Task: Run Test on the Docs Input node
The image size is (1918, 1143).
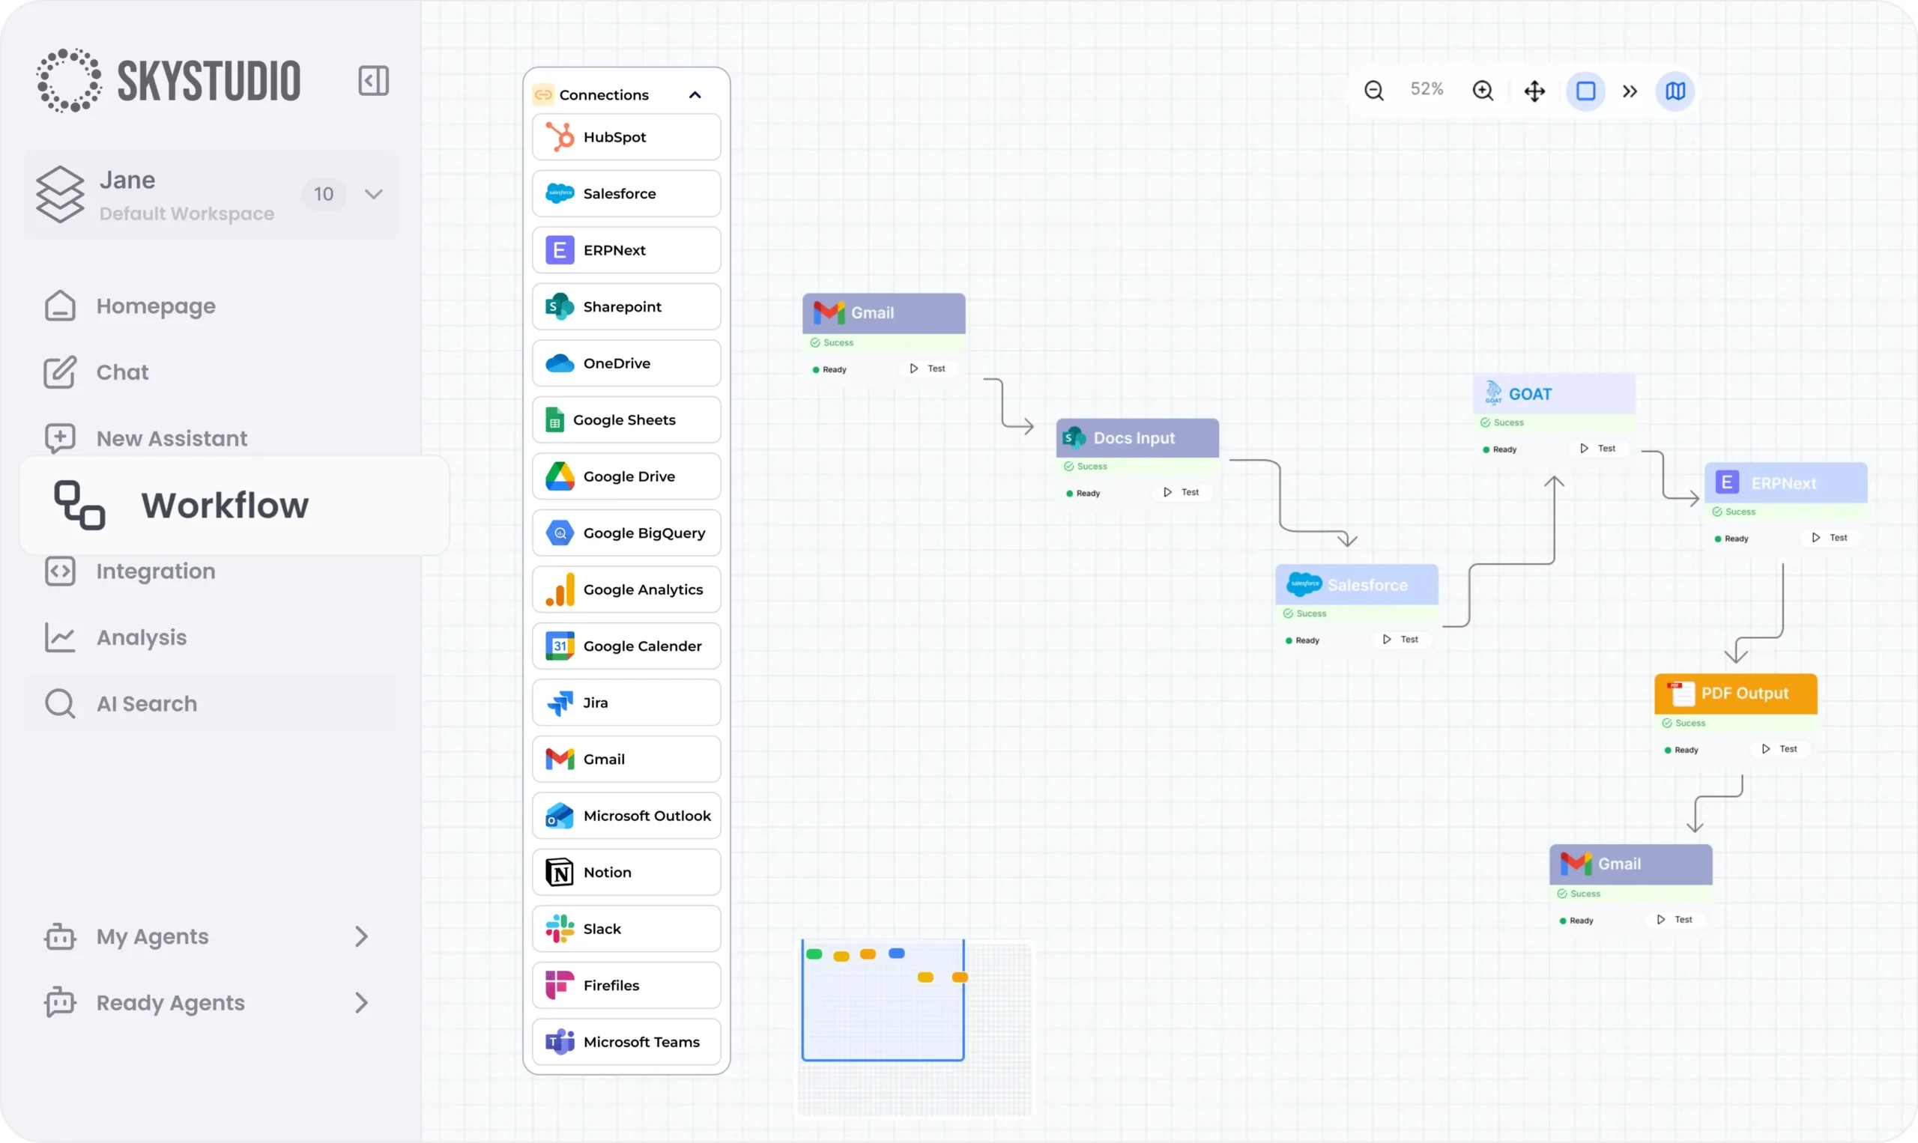Action: [1182, 492]
